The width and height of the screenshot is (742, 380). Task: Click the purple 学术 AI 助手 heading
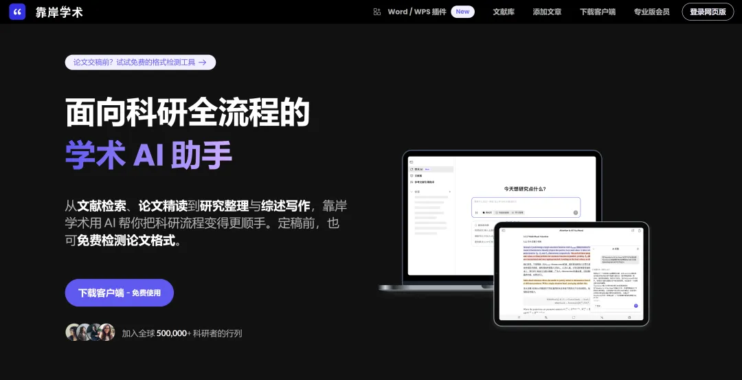148,155
